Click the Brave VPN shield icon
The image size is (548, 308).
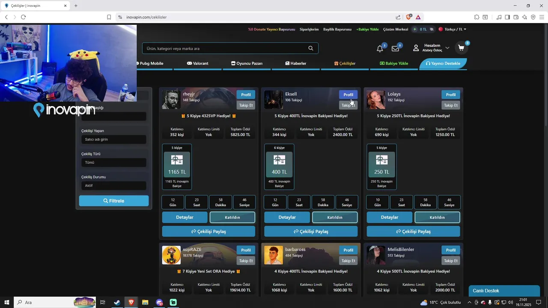pyautogui.click(x=533, y=17)
